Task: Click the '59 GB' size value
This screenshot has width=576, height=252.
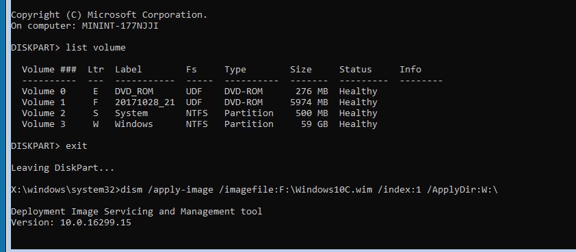Action: point(315,124)
